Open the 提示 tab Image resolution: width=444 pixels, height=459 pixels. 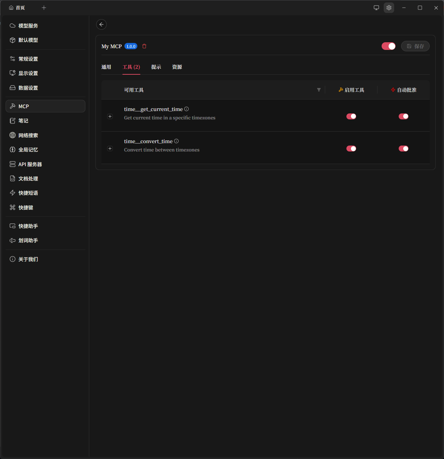tap(156, 67)
